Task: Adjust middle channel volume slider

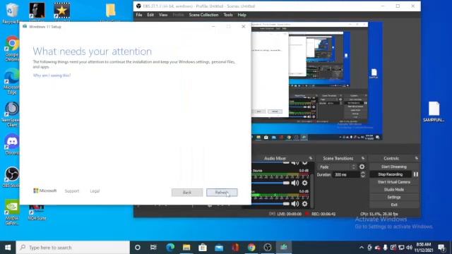Action: [286, 183]
